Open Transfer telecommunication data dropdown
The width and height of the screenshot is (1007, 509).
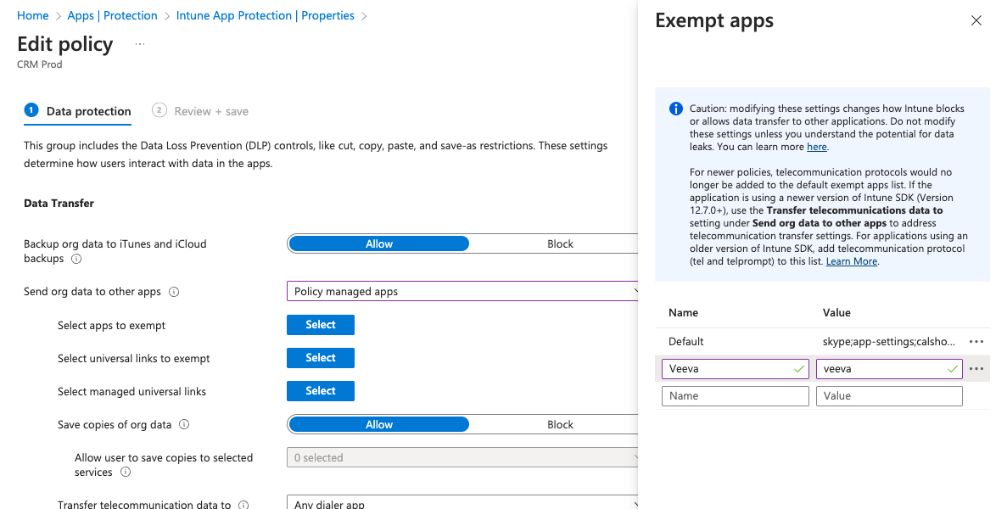[462, 504]
